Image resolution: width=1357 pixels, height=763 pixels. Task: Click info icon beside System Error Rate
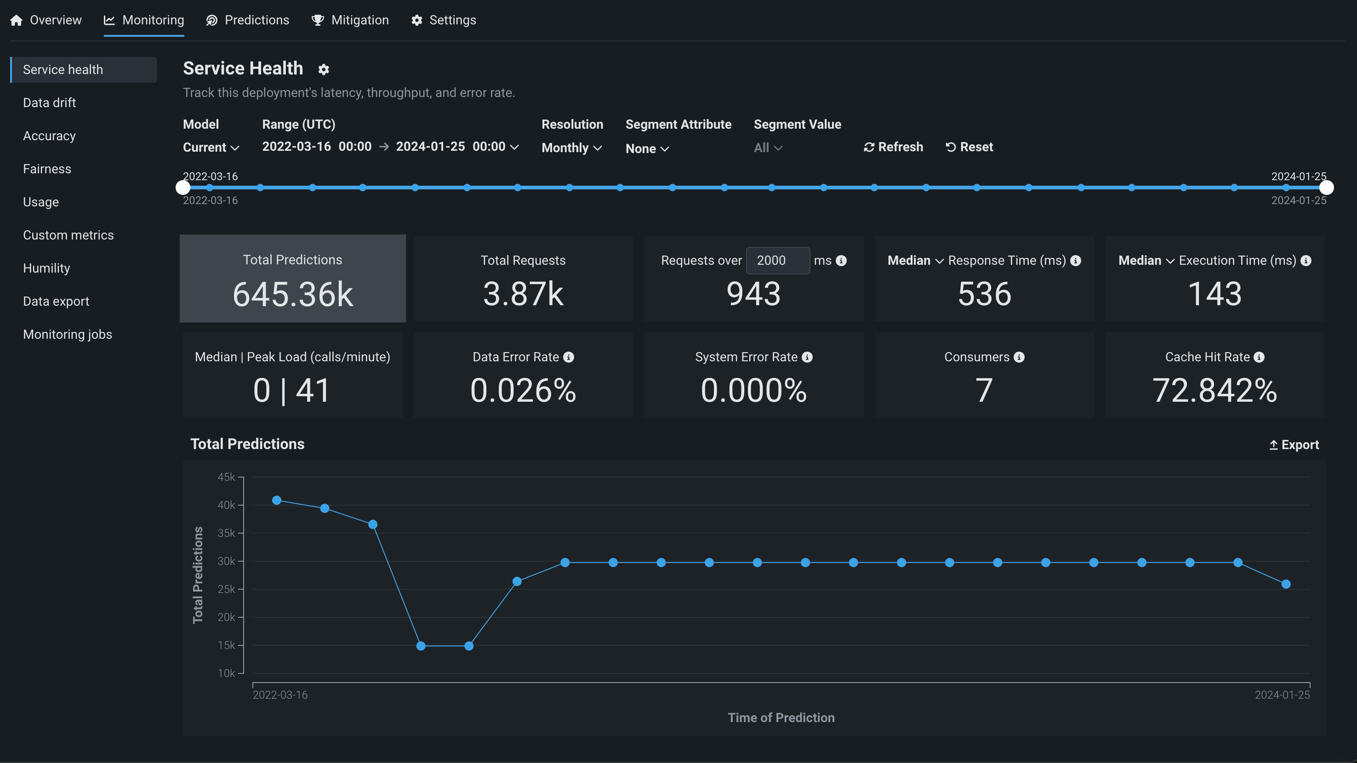tap(807, 357)
